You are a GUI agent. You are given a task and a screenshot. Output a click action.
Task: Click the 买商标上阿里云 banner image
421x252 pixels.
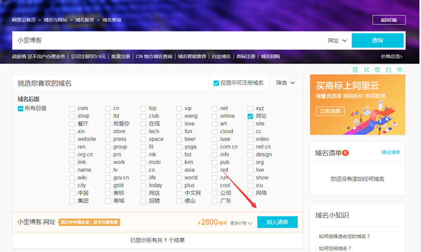coord(358,104)
